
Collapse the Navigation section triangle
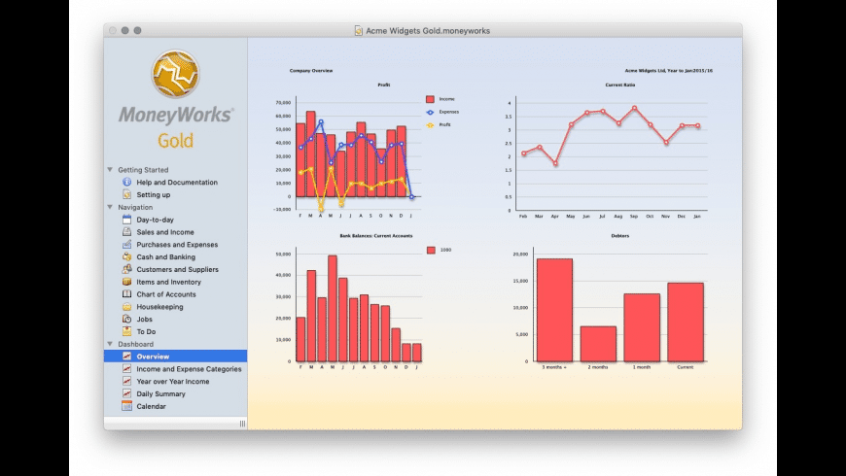[110, 207]
